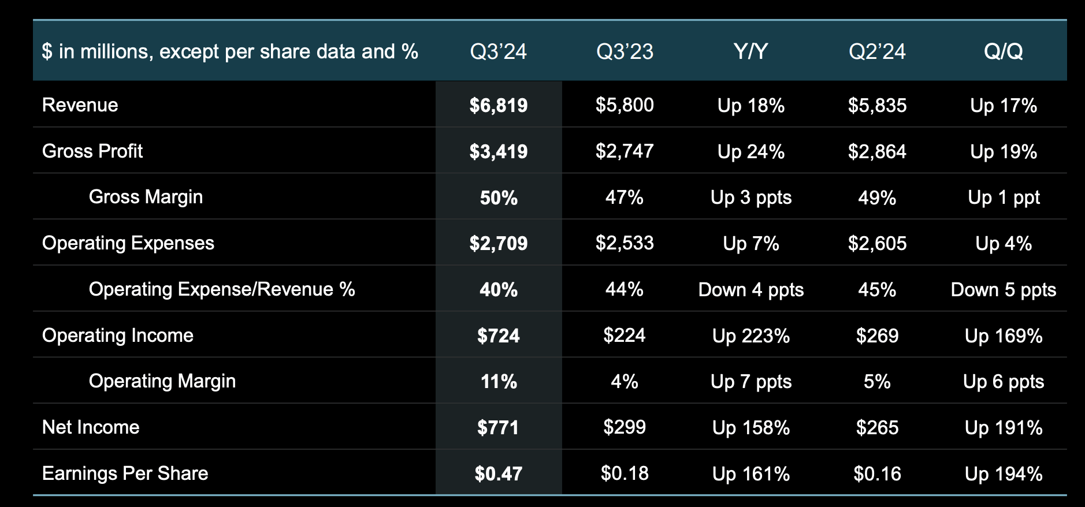Click the Revenue row label
Viewport: 1085px width, 507px height.
(x=80, y=105)
